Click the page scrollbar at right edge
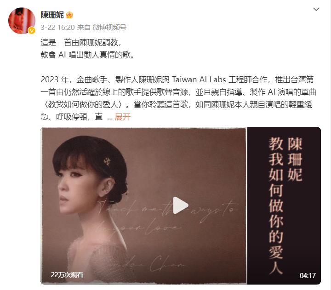331x290 pixels. click(x=330, y=145)
